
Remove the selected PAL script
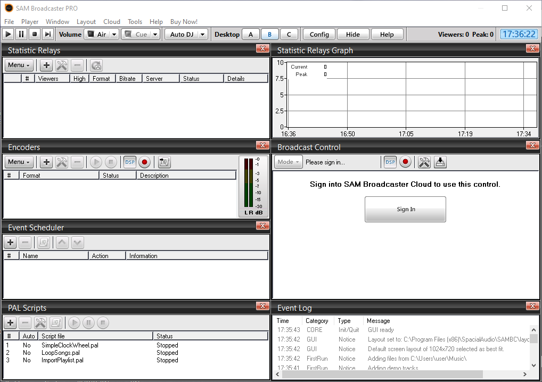25,322
